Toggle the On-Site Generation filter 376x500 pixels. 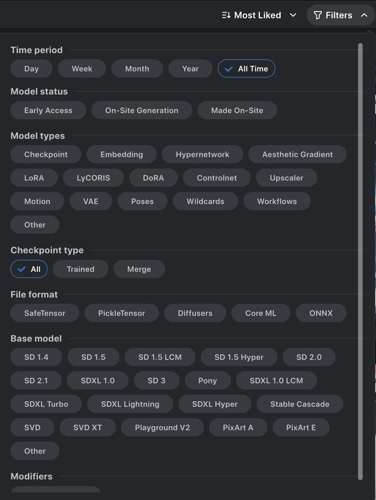click(142, 110)
